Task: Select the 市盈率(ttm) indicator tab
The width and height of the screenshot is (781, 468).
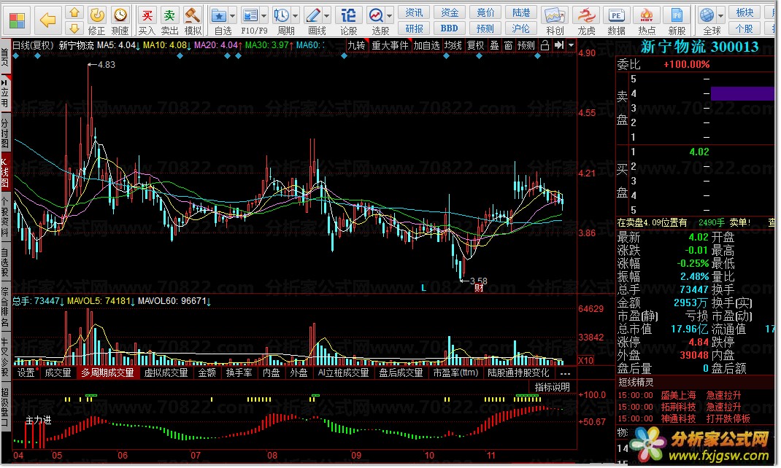Action: pyautogui.click(x=455, y=373)
